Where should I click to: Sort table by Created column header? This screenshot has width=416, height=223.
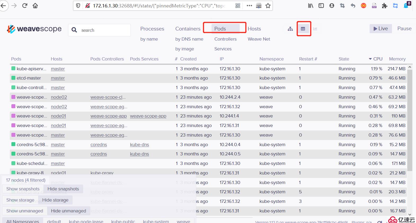point(188,59)
